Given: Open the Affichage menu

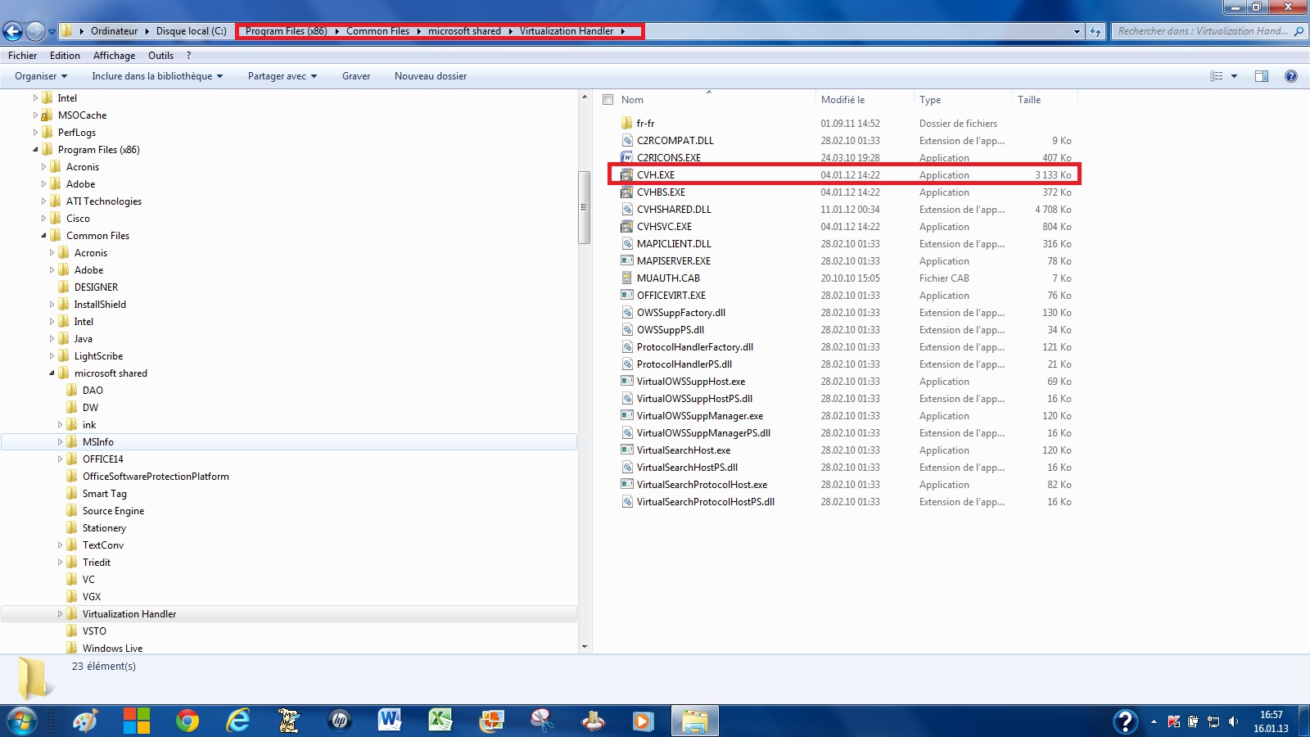Looking at the screenshot, I should (114, 56).
